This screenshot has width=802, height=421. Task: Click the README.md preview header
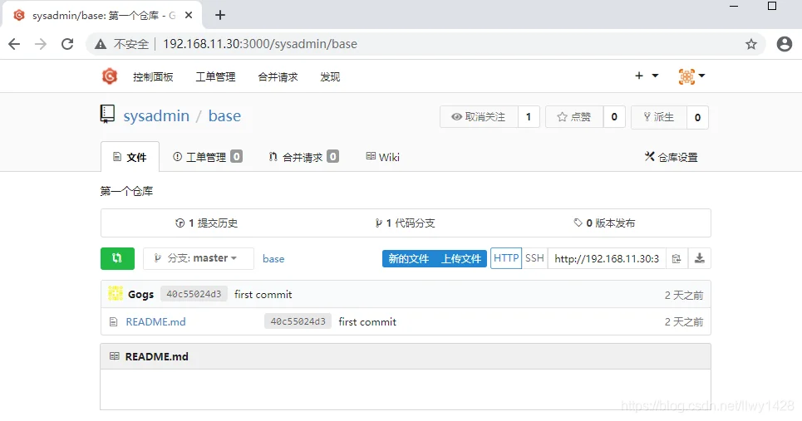tap(406, 356)
